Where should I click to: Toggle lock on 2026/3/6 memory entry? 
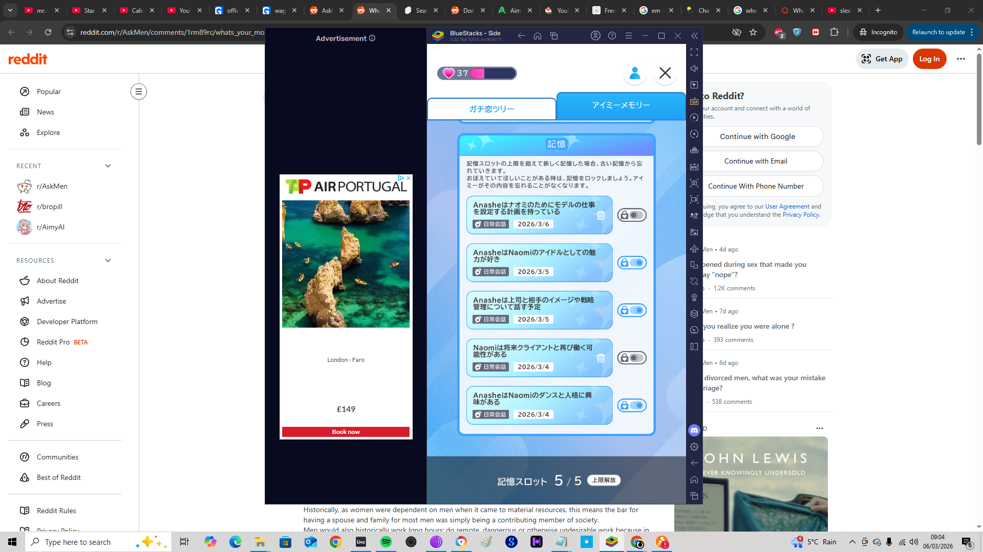632,215
